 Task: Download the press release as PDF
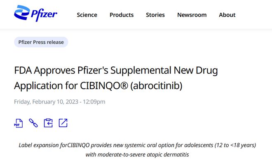(x=19, y=123)
